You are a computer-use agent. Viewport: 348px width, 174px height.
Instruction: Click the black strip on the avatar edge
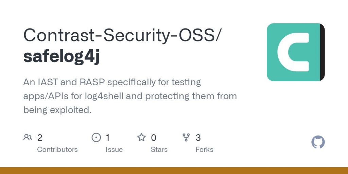point(322,52)
